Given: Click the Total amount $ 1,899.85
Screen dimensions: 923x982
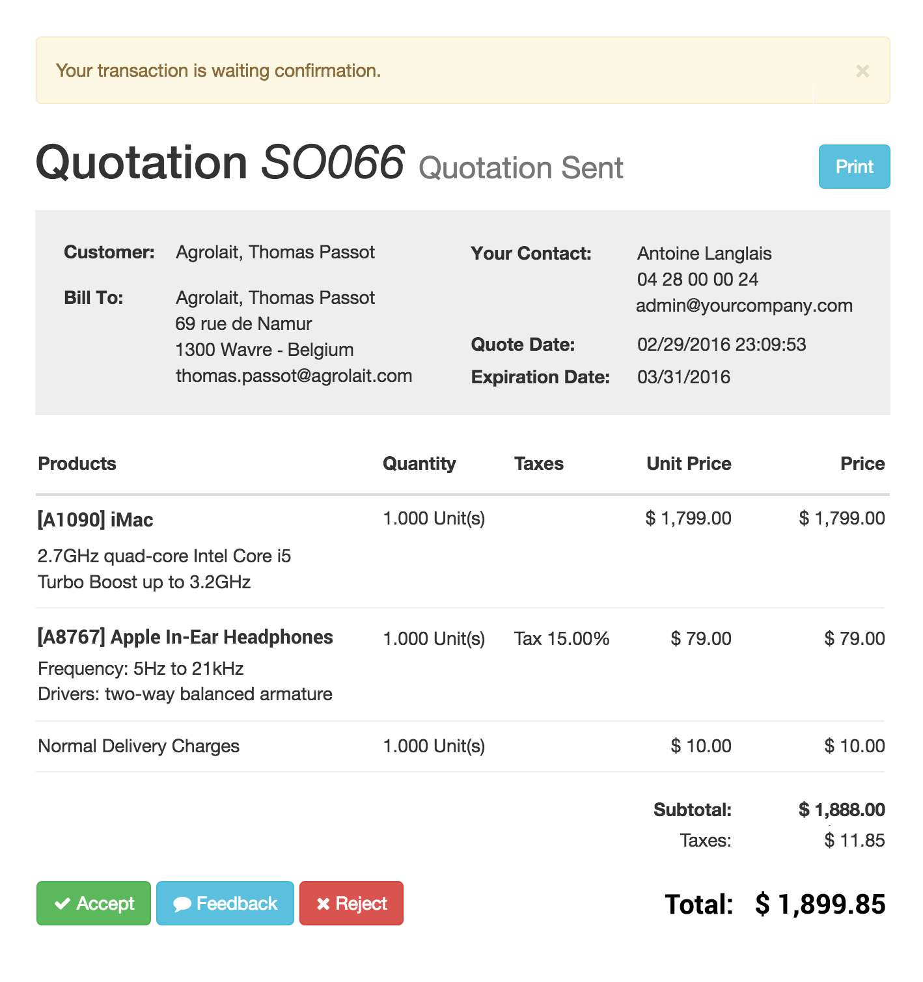Looking at the screenshot, I should (820, 905).
